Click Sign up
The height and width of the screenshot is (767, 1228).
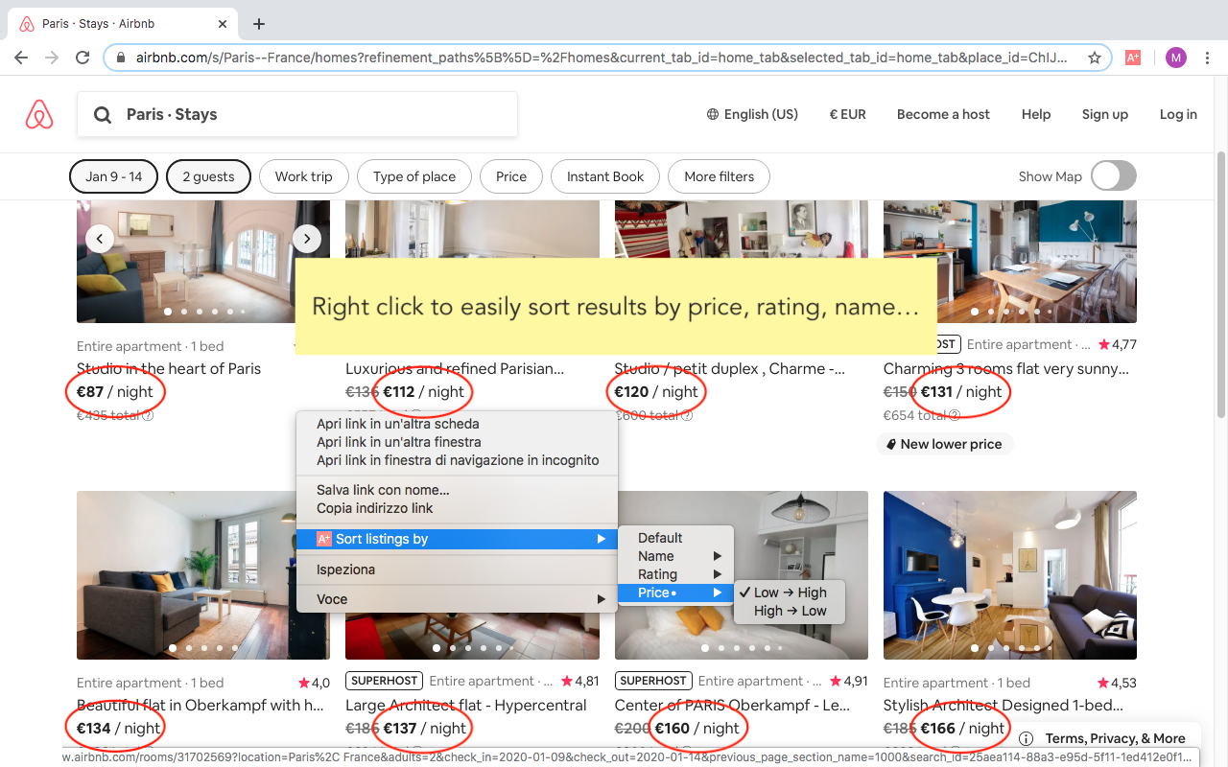point(1105,114)
